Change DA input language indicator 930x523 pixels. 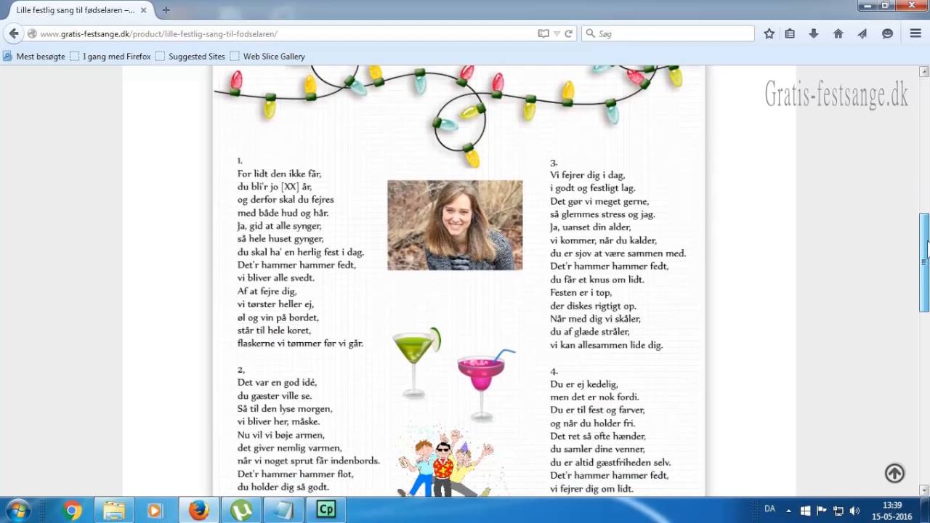click(x=769, y=509)
